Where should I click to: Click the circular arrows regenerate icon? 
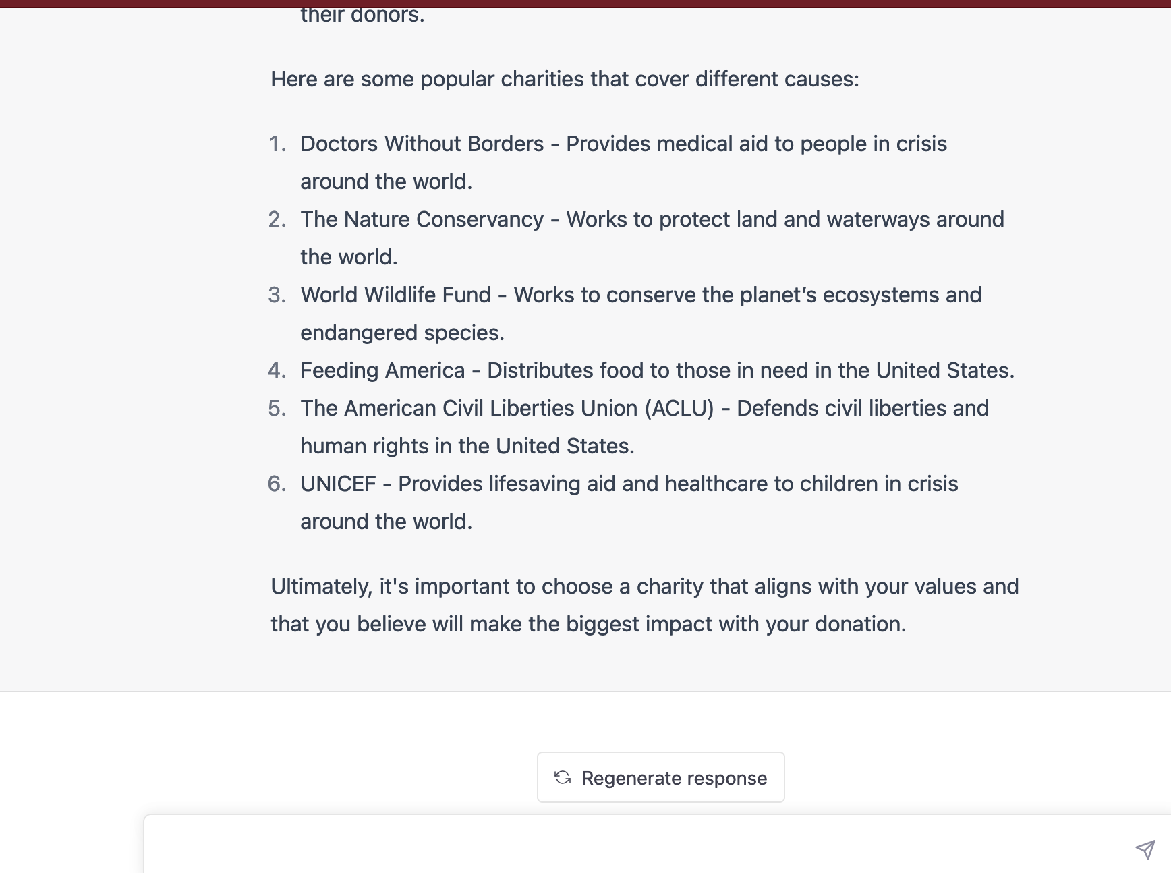click(x=563, y=778)
